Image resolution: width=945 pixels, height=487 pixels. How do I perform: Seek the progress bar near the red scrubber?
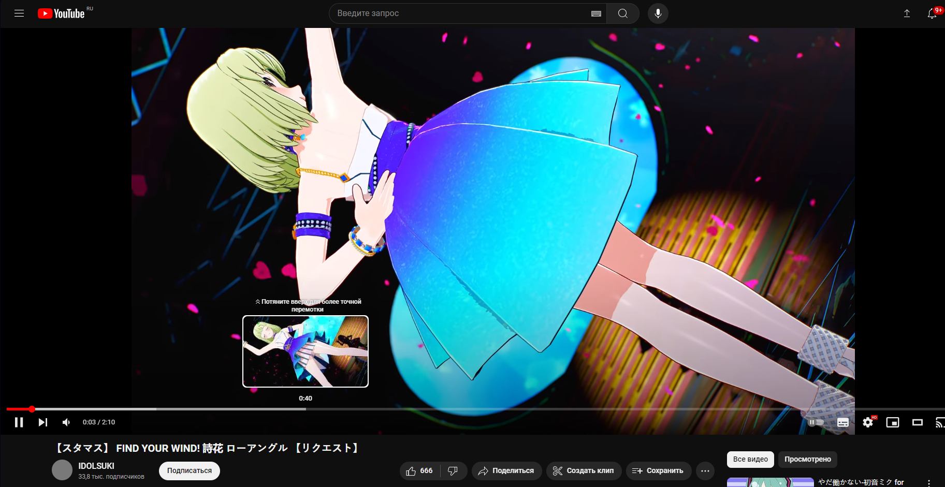click(x=32, y=409)
